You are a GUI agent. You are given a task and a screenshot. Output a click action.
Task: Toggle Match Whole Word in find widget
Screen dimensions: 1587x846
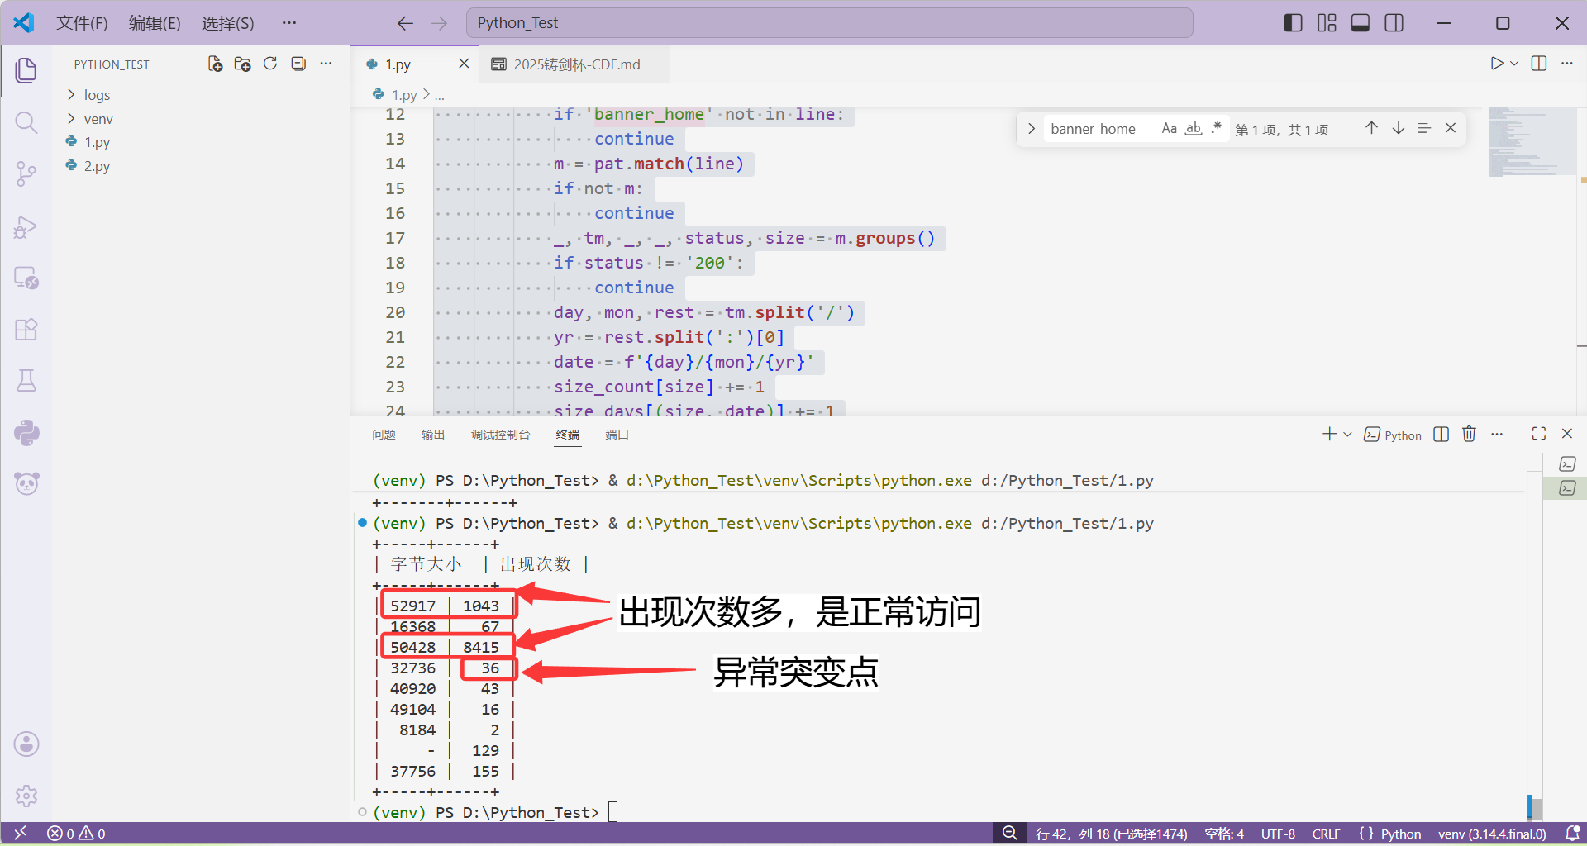[1194, 128]
